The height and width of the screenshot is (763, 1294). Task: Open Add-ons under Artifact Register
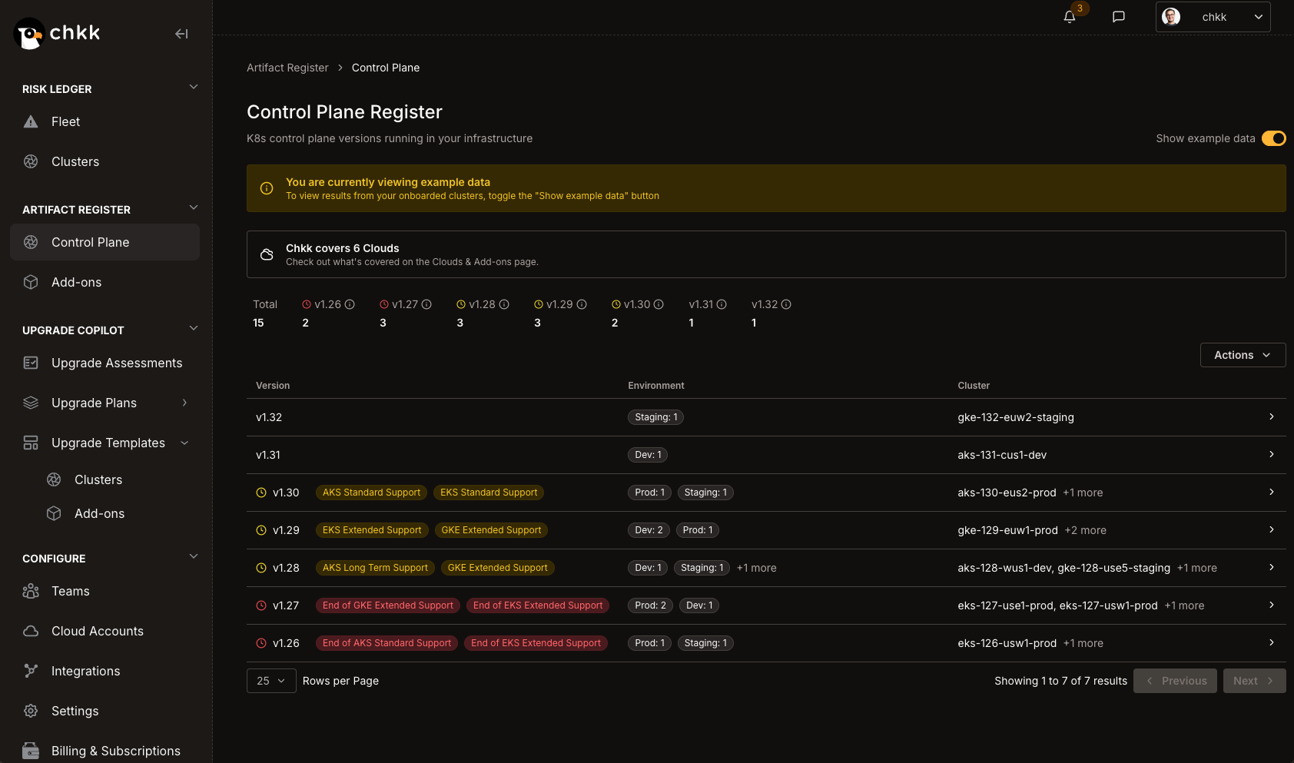tap(105, 282)
